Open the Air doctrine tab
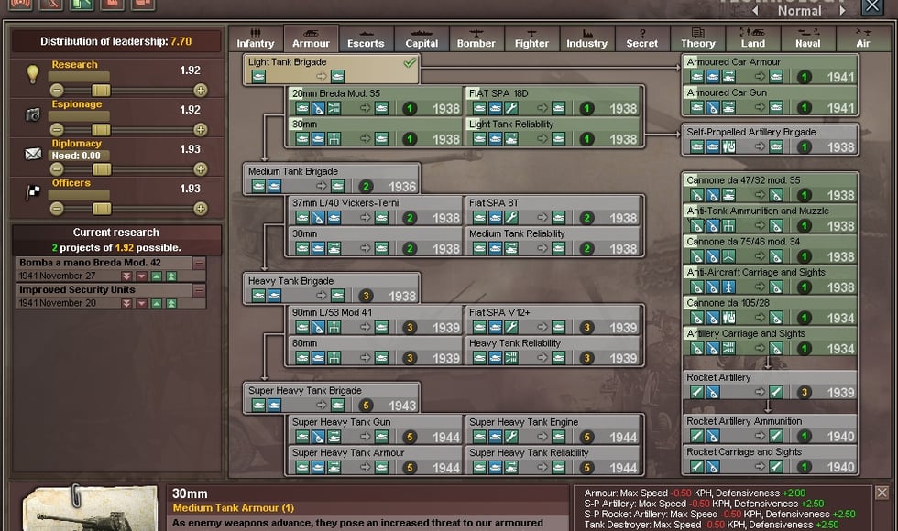The image size is (898, 531). (863, 38)
